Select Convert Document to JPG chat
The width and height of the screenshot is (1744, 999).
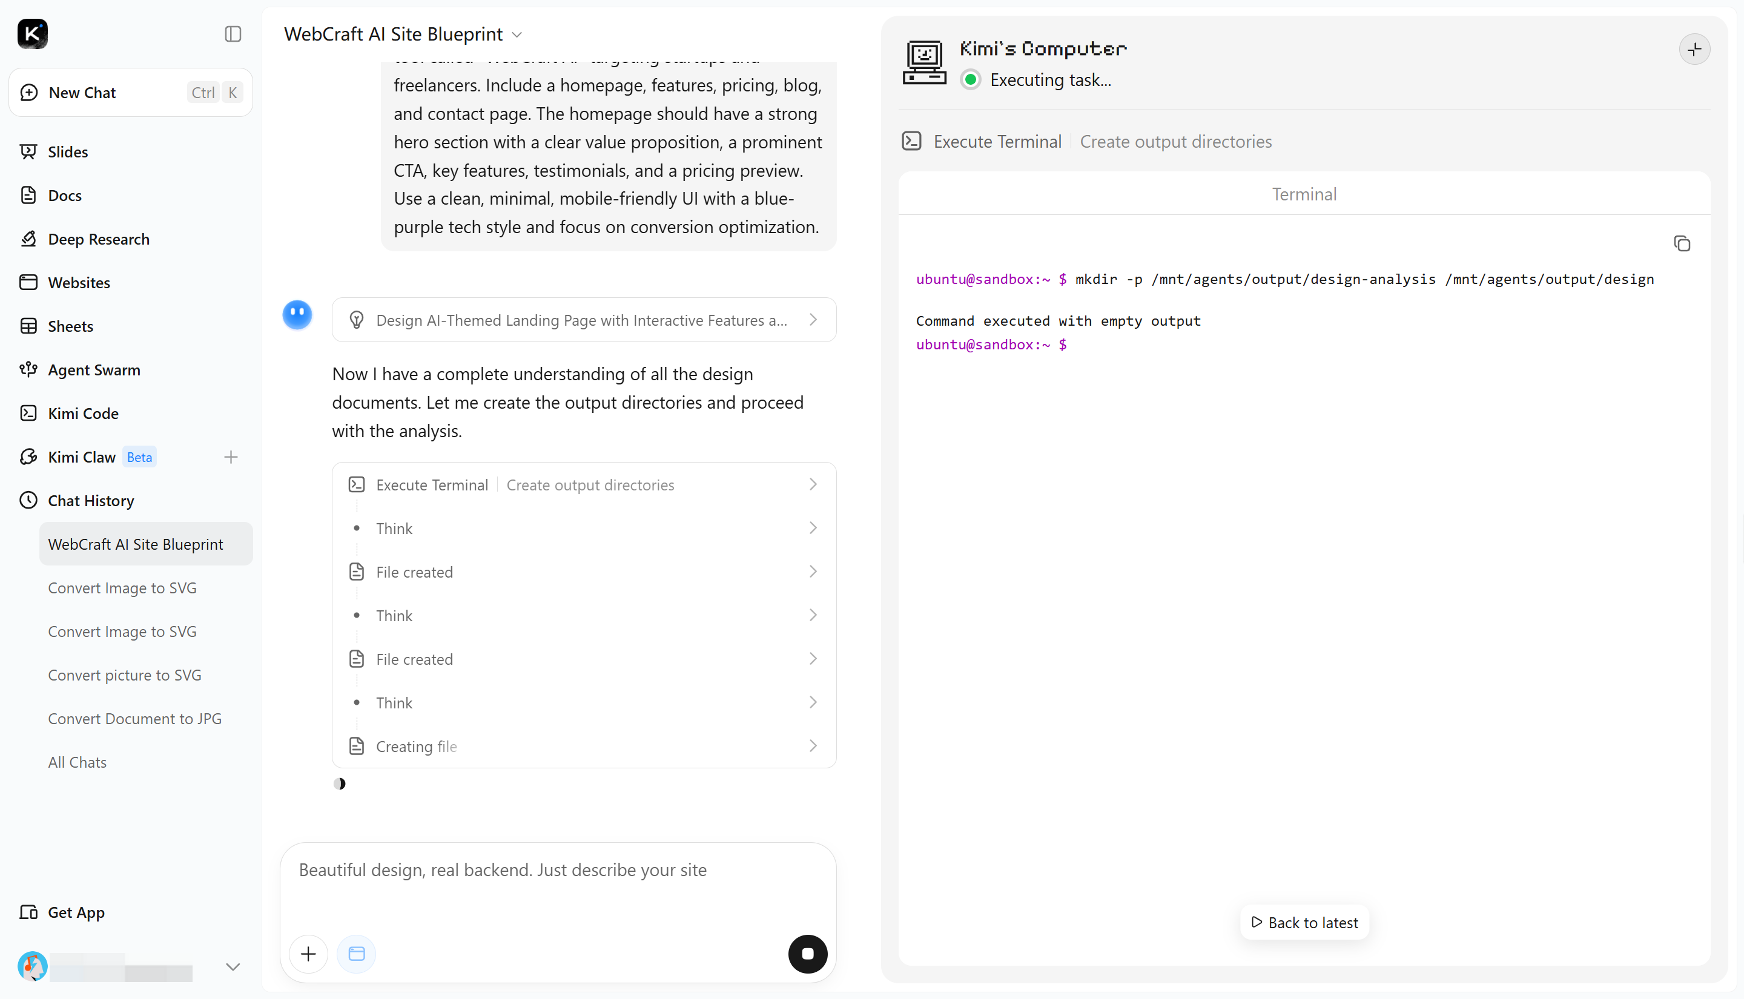pyautogui.click(x=134, y=719)
